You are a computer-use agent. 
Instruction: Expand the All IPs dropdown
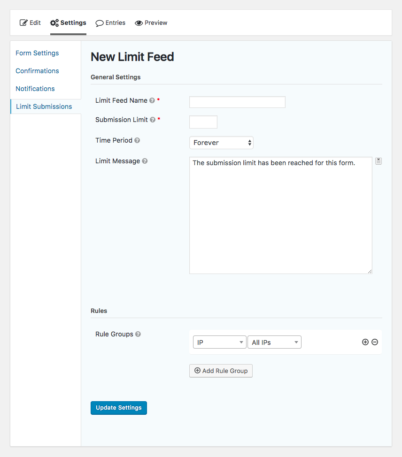[x=275, y=342]
